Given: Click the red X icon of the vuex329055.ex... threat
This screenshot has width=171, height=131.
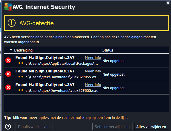Looking at the screenshot, I should (8, 74).
